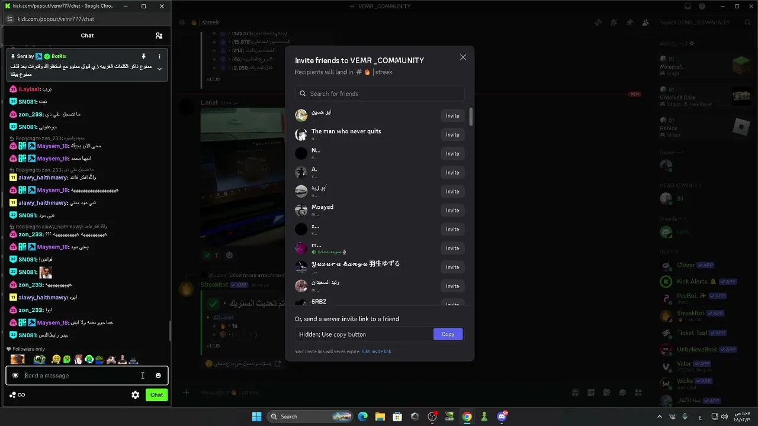The image size is (758, 426).
Task: Expand the pinned BotRix message
Action: [x=159, y=69]
